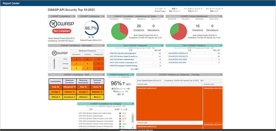The width and height of the screenshot is (276, 131).
Task: Click the Not Compliant status badge
Action: 62,31
